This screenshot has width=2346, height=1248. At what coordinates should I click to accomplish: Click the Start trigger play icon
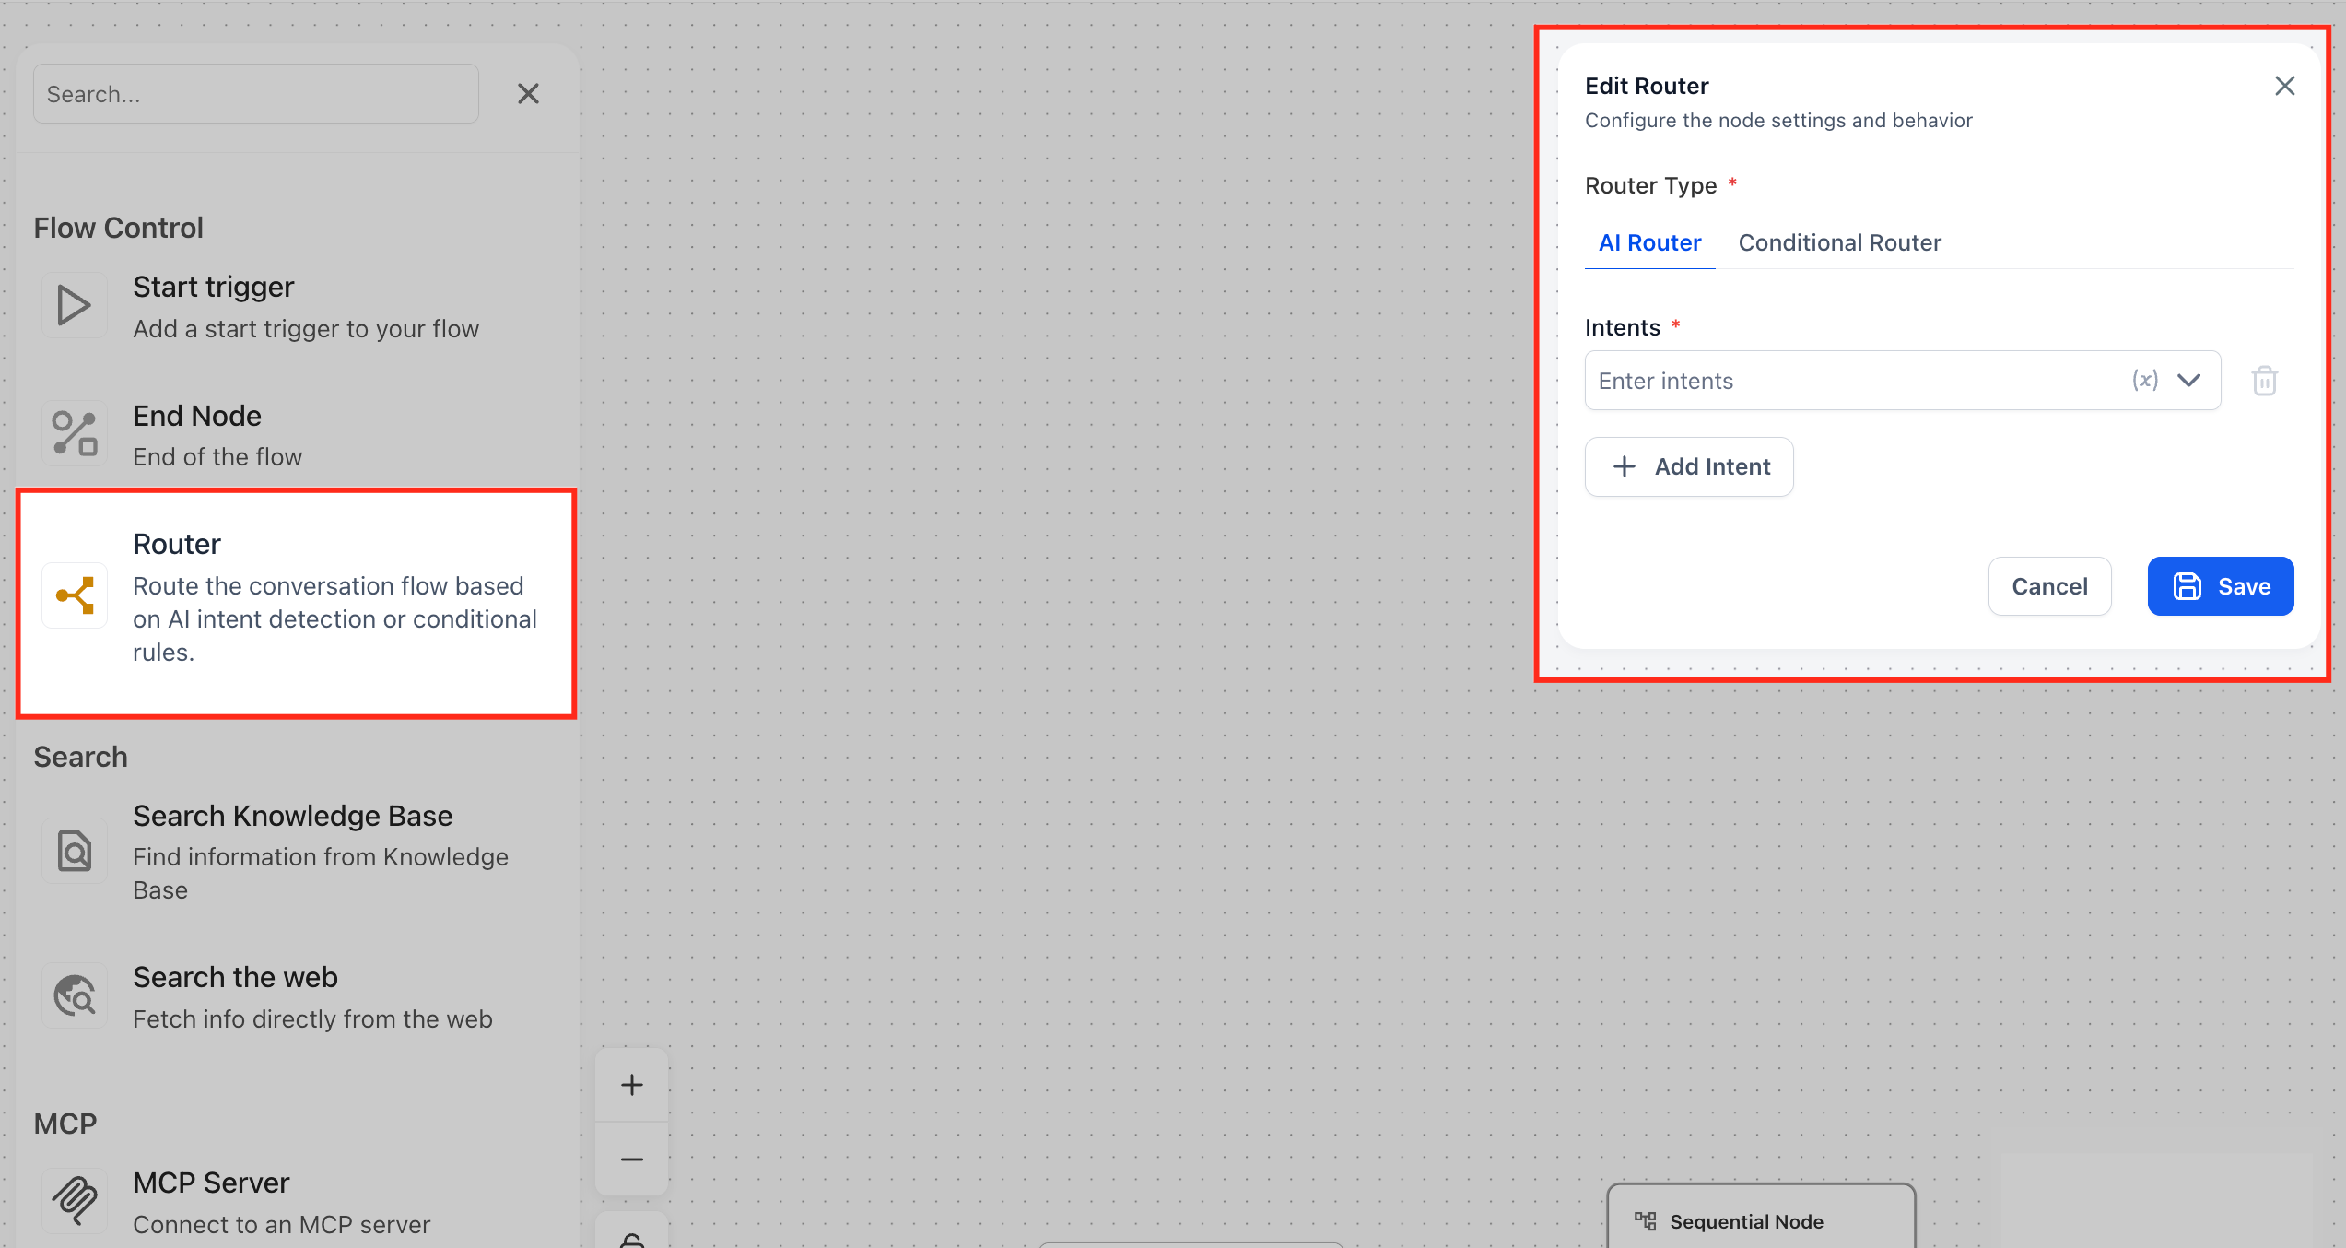pyautogui.click(x=74, y=305)
